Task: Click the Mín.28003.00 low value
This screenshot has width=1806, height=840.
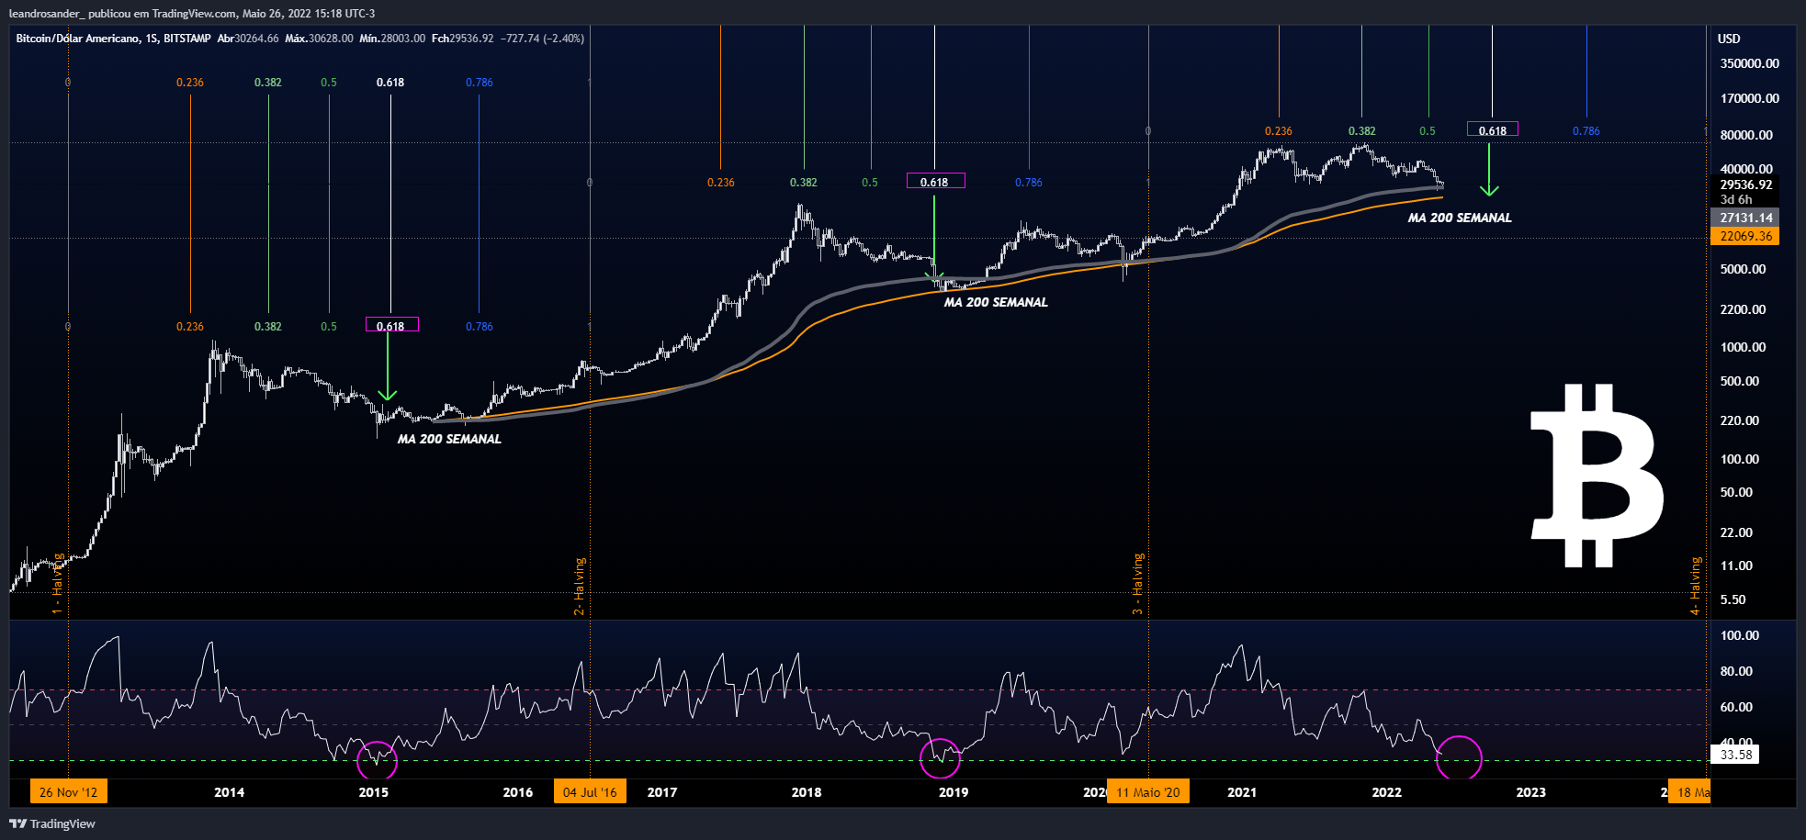Action: click(x=392, y=39)
